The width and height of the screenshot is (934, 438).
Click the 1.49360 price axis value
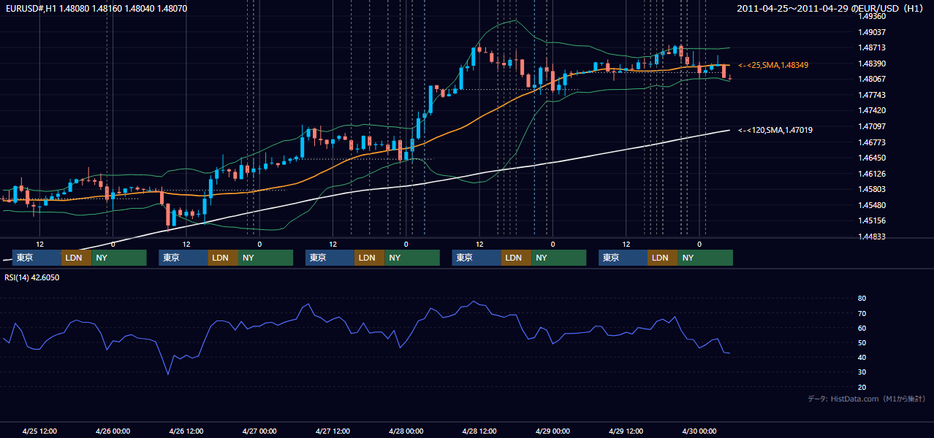click(871, 16)
